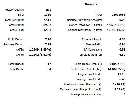Select the Balance Drawdown Maximal value
Image resolution: width=128 pixels, height=99 pixels.
(x=116, y=25)
